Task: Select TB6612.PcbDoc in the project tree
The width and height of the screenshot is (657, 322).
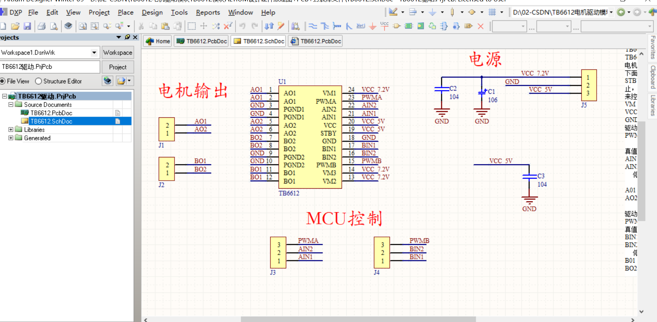Action: pyautogui.click(x=51, y=113)
